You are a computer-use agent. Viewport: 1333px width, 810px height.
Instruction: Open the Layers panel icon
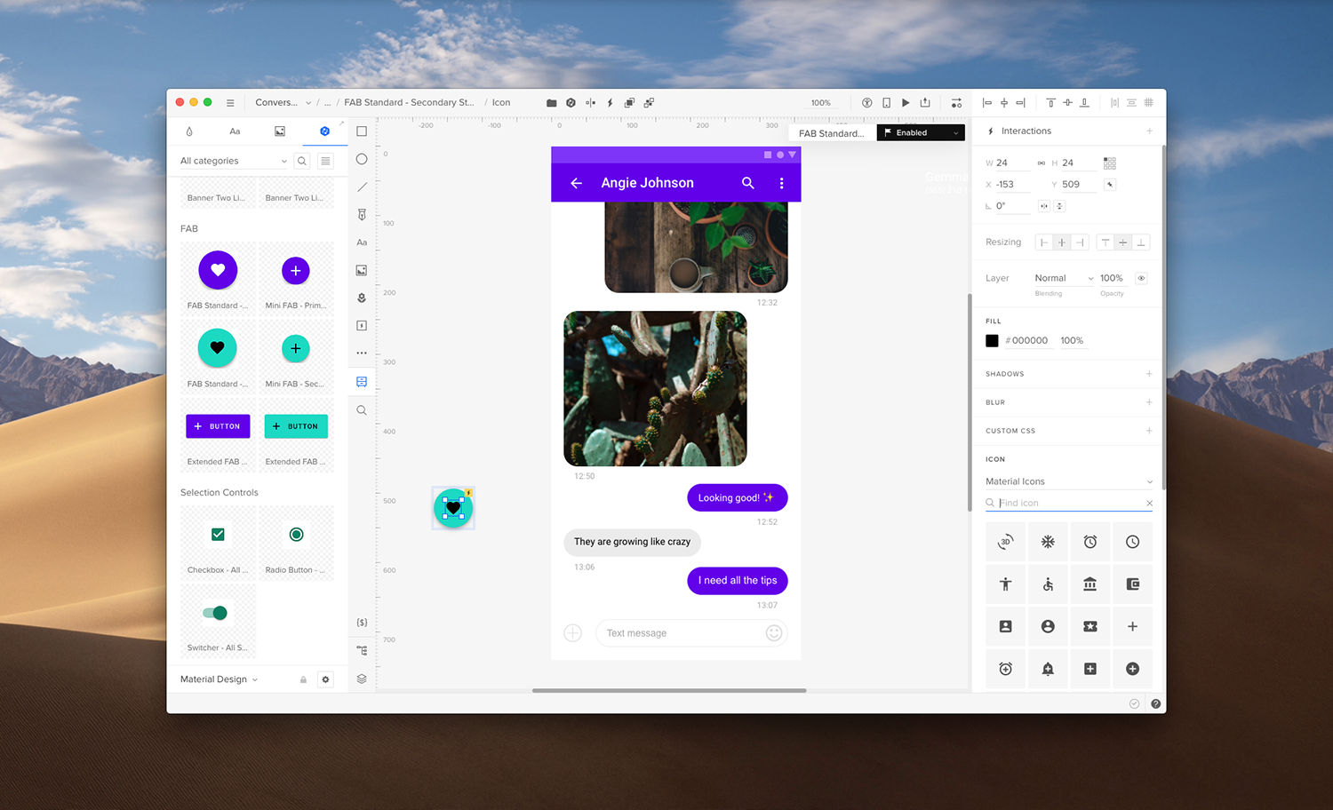tap(362, 679)
